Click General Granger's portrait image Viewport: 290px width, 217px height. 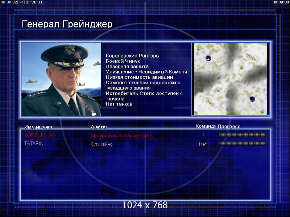click(x=61, y=79)
